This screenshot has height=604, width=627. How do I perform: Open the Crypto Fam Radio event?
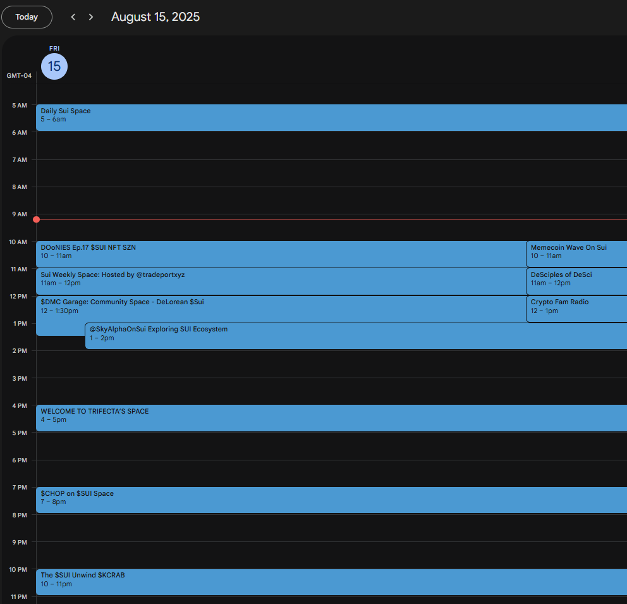(576, 309)
